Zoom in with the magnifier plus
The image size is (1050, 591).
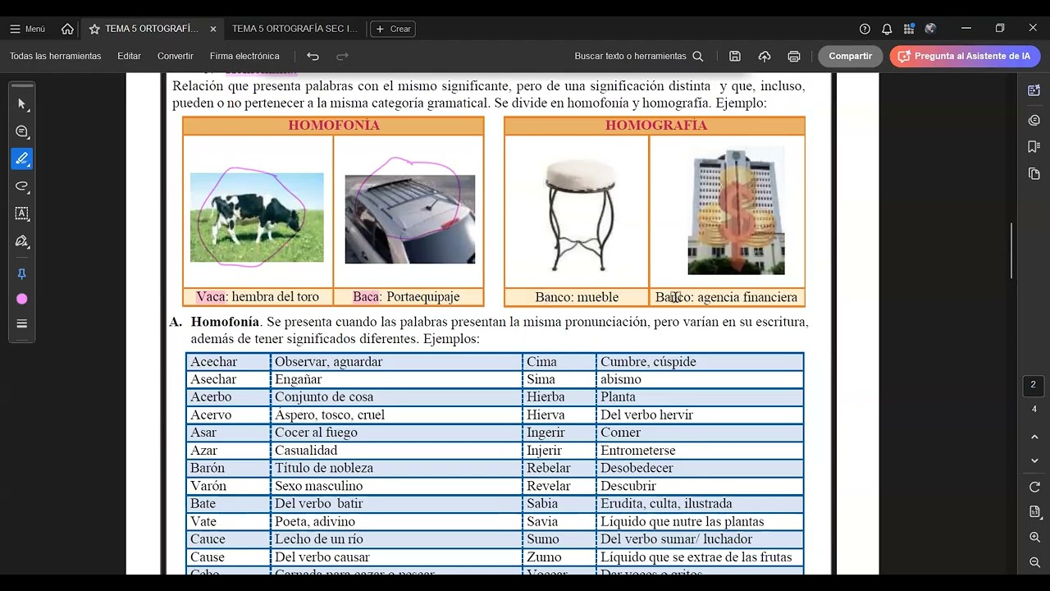(x=1034, y=537)
